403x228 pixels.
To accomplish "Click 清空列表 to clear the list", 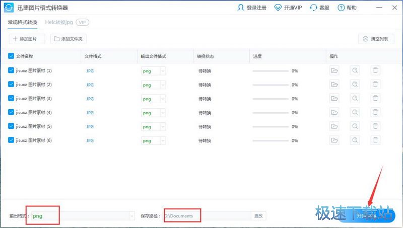I will tap(376, 39).
